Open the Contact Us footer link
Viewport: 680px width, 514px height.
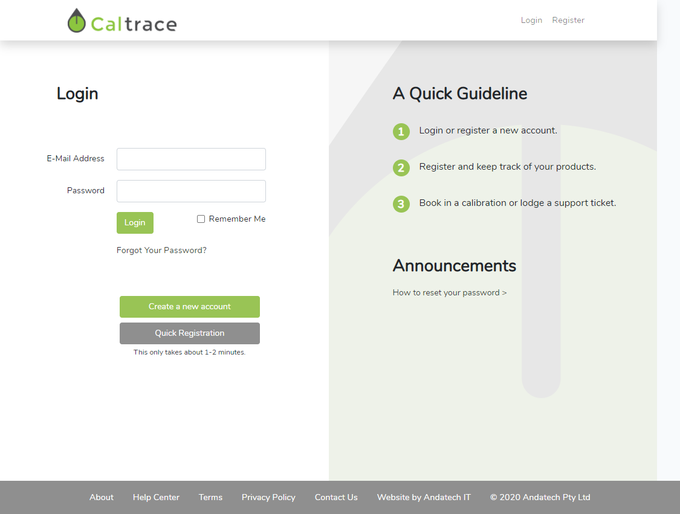[336, 497]
